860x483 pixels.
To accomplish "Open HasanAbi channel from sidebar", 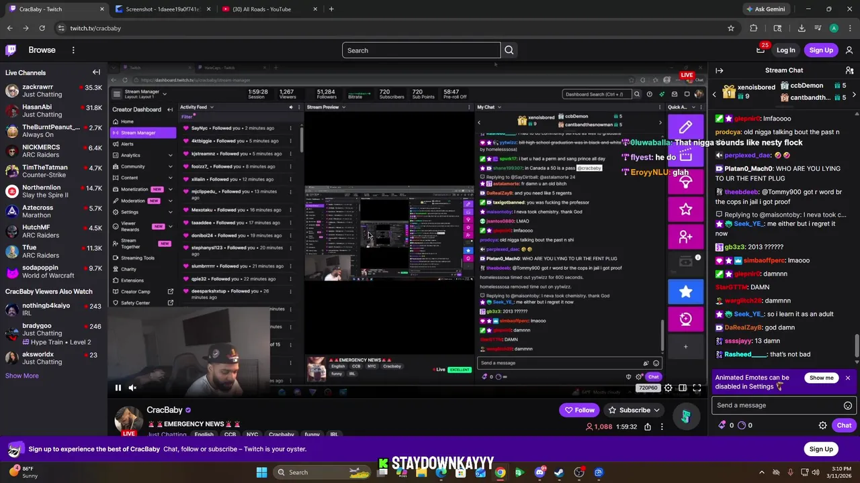I will (54, 111).
